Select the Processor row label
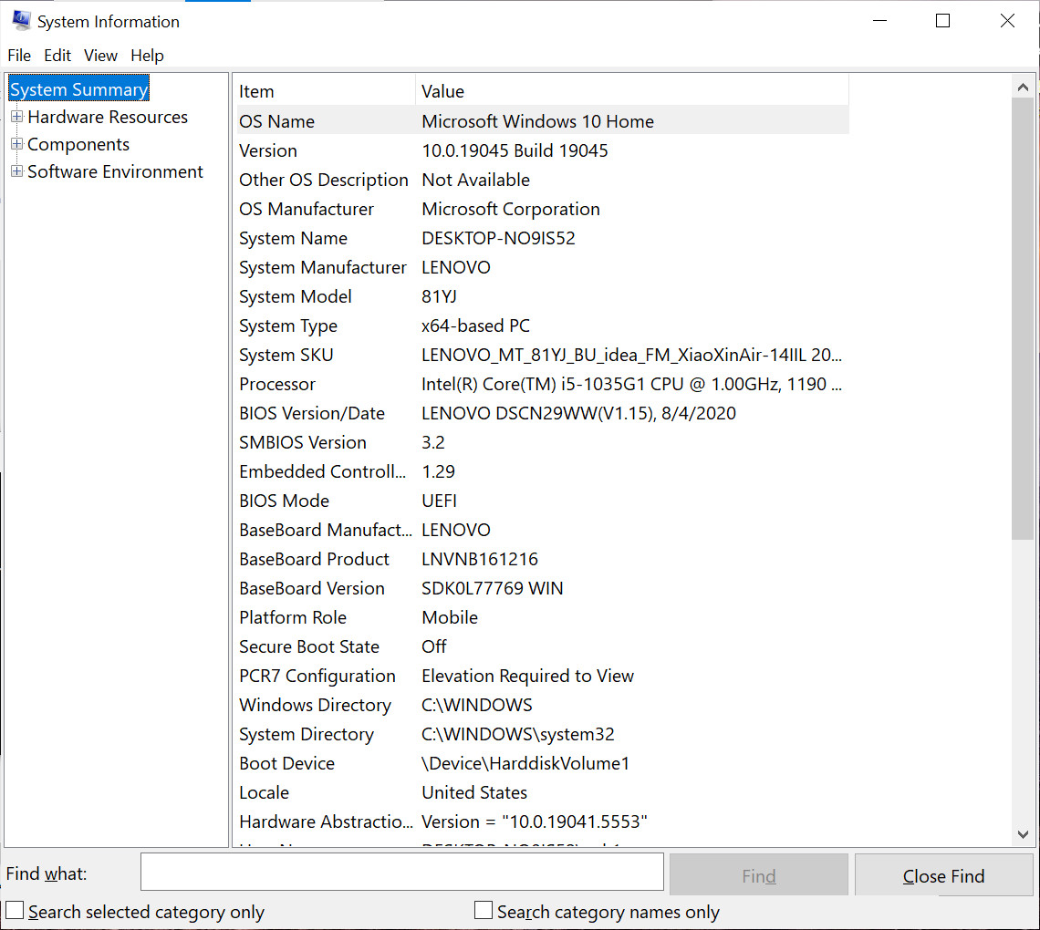Viewport: 1040px width, 930px height. pos(277,384)
